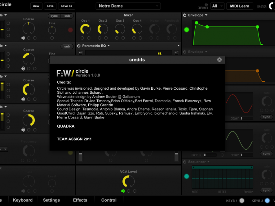This screenshot has height=206, width=275.
Task: Click the KEYB 2 blue indicator
Action: pyautogui.click(x=267, y=201)
